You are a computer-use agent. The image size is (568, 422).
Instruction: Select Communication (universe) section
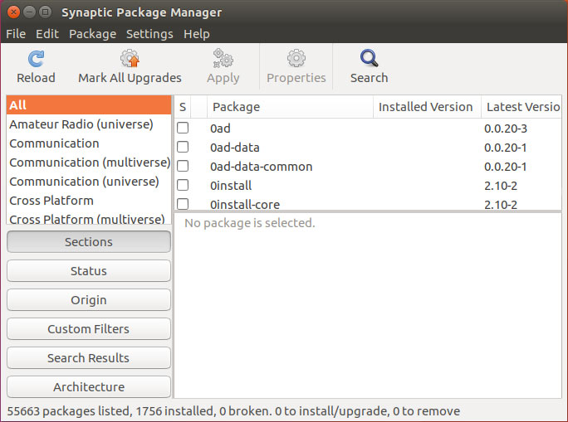tap(89, 182)
